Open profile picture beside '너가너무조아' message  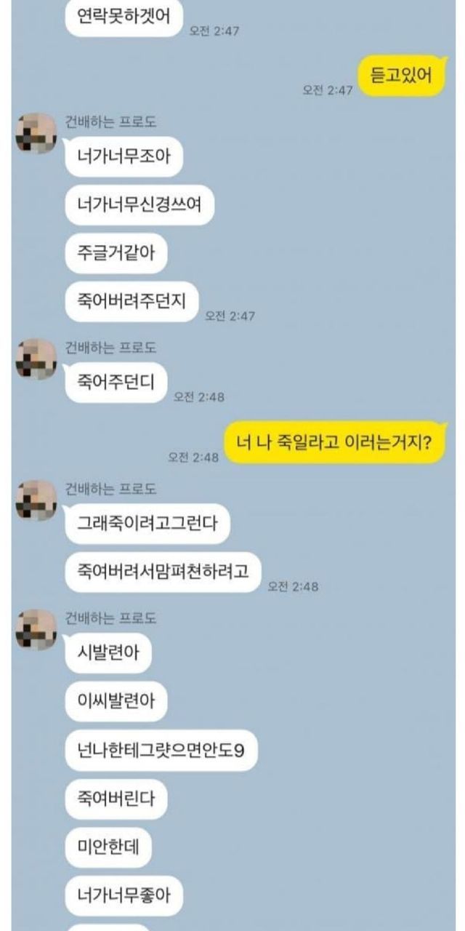(x=36, y=132)
